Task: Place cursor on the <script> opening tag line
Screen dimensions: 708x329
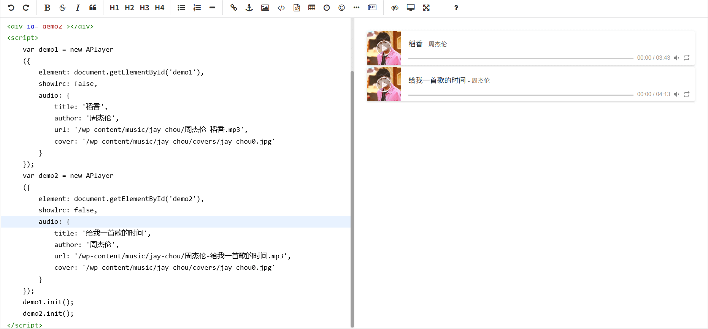Action: [x=23, y=38]
